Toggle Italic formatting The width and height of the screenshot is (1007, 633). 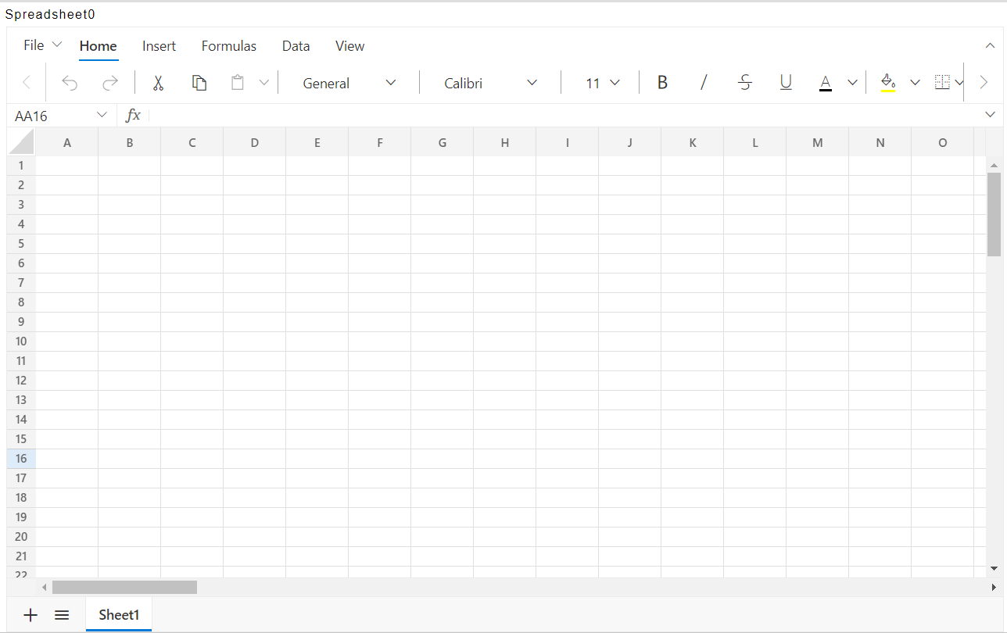tap(704, 83)
